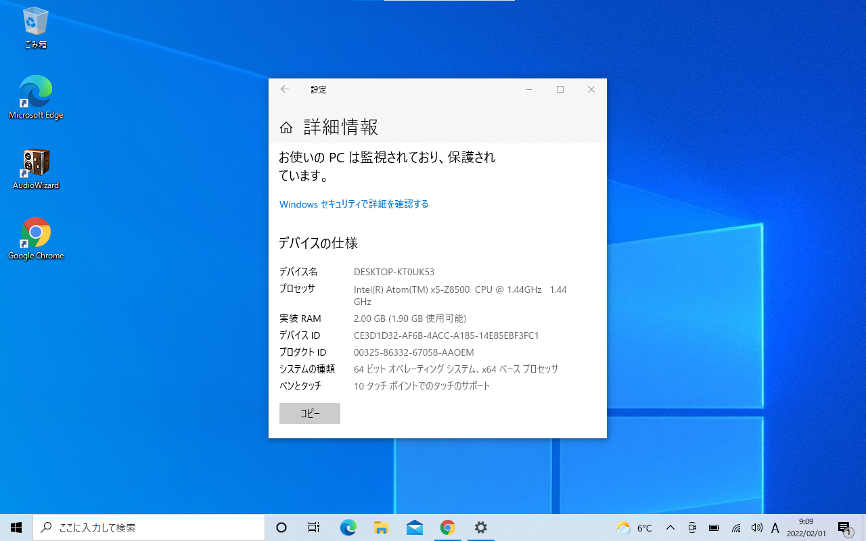This screenshot has width=866, height=541.
Task: Launch File Explorer from the taskbar
Action: click(x=382, y=527)
